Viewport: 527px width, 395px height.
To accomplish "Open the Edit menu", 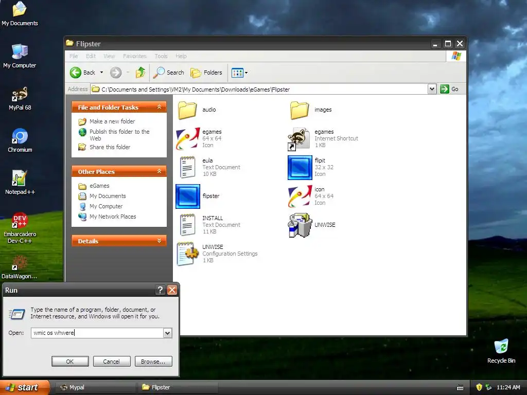I will tap(91, 56).
